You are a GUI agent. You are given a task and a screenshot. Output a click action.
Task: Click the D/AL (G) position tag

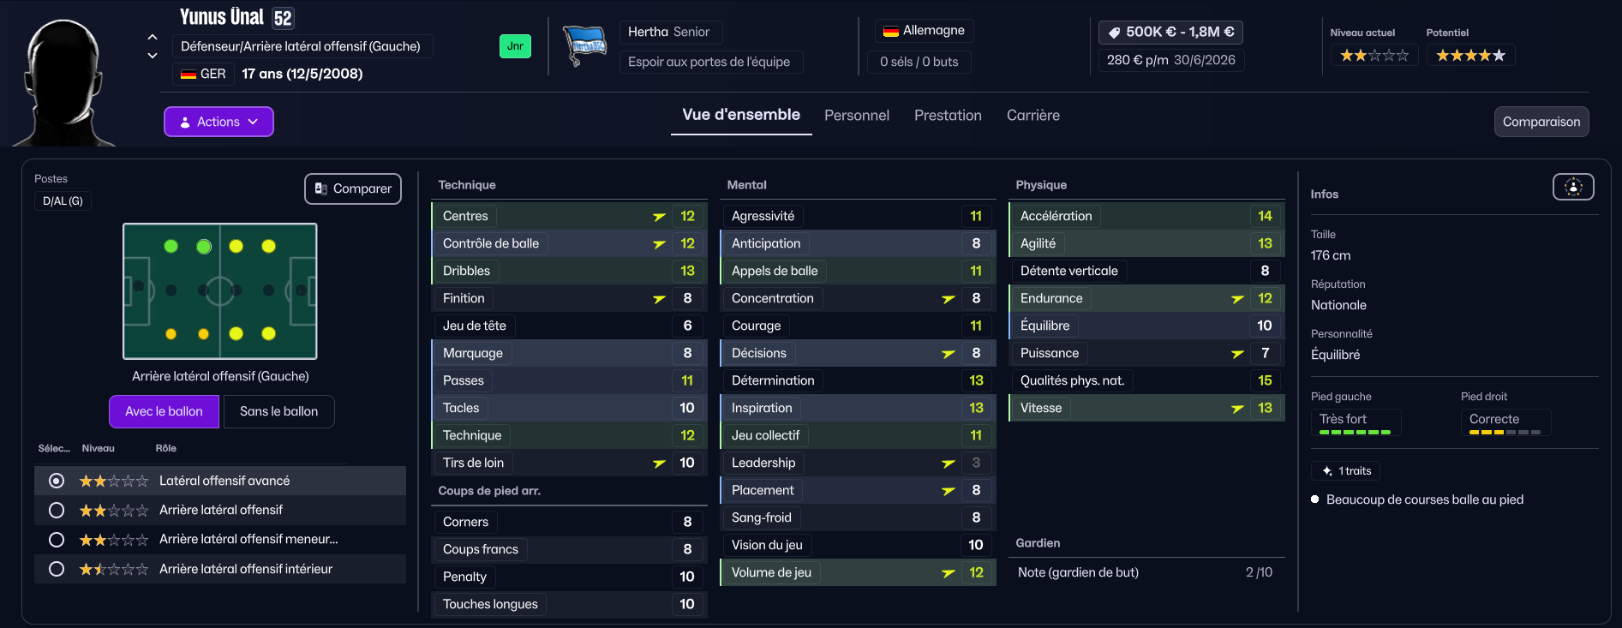63,201
